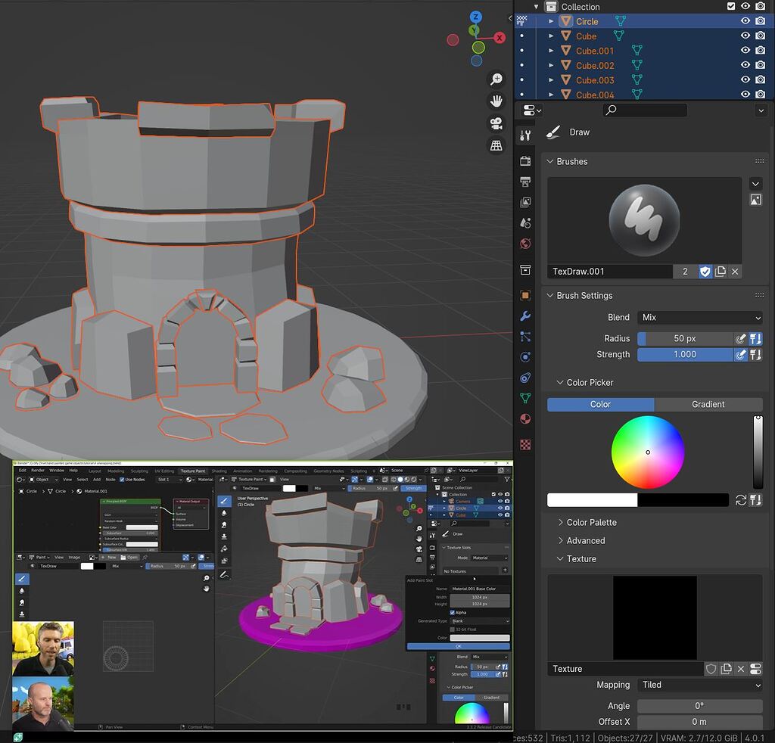Screen dimensions: 775x743
Task: Click the pan view hand gizmo
Action: (496, 101)
